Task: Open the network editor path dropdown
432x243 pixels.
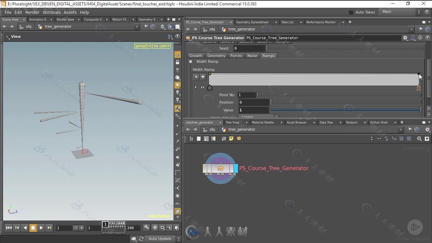Action: tap(401, 130)
